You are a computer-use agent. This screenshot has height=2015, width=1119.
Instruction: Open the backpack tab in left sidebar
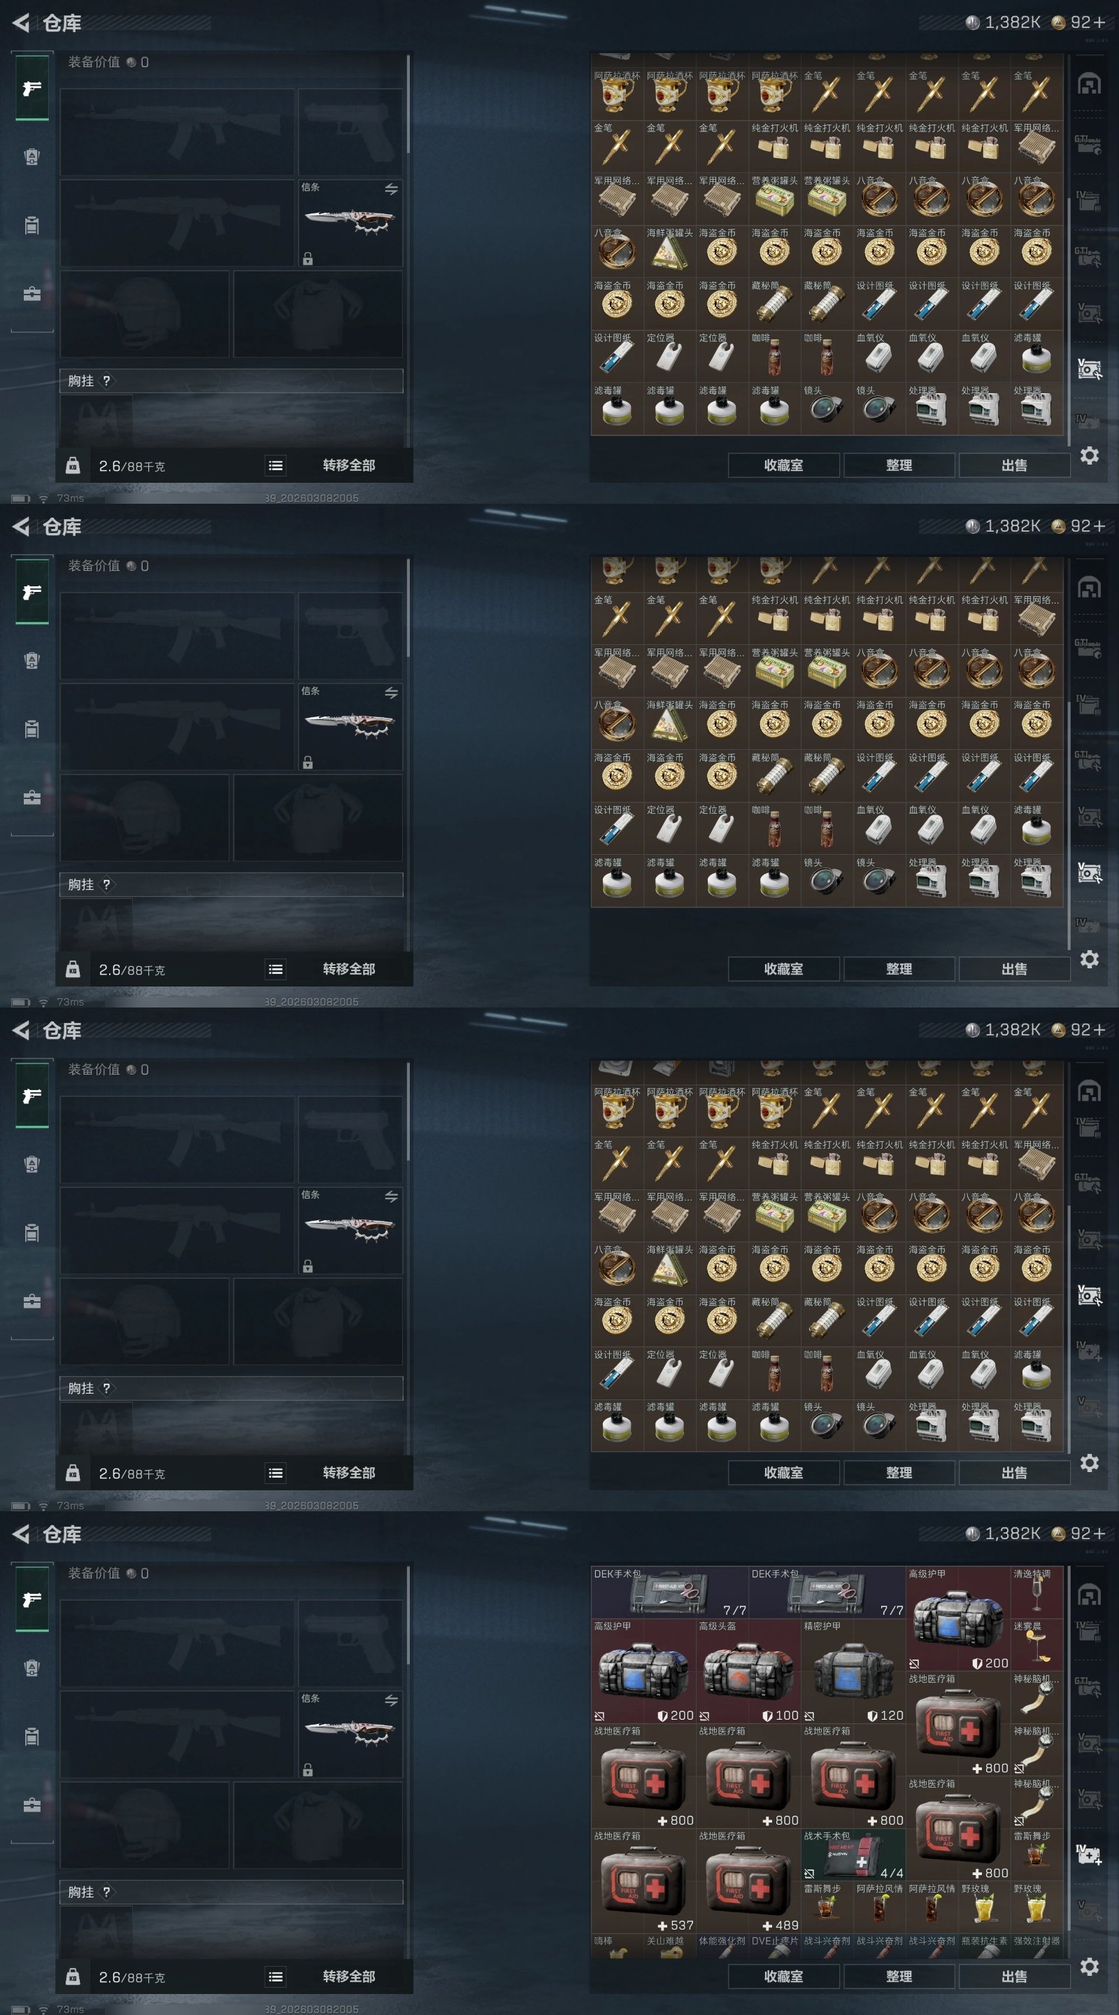32,1737
